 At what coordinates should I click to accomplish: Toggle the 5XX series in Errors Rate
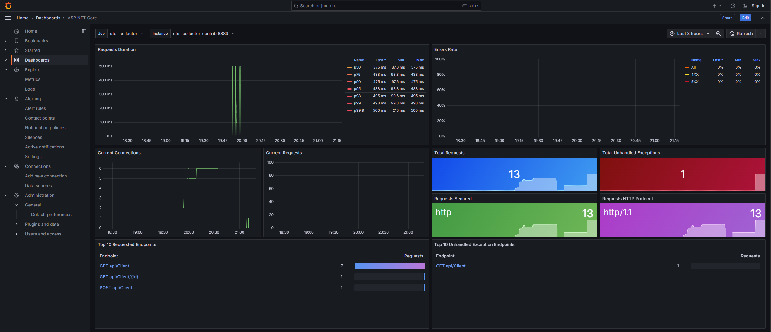coord(695,82)
